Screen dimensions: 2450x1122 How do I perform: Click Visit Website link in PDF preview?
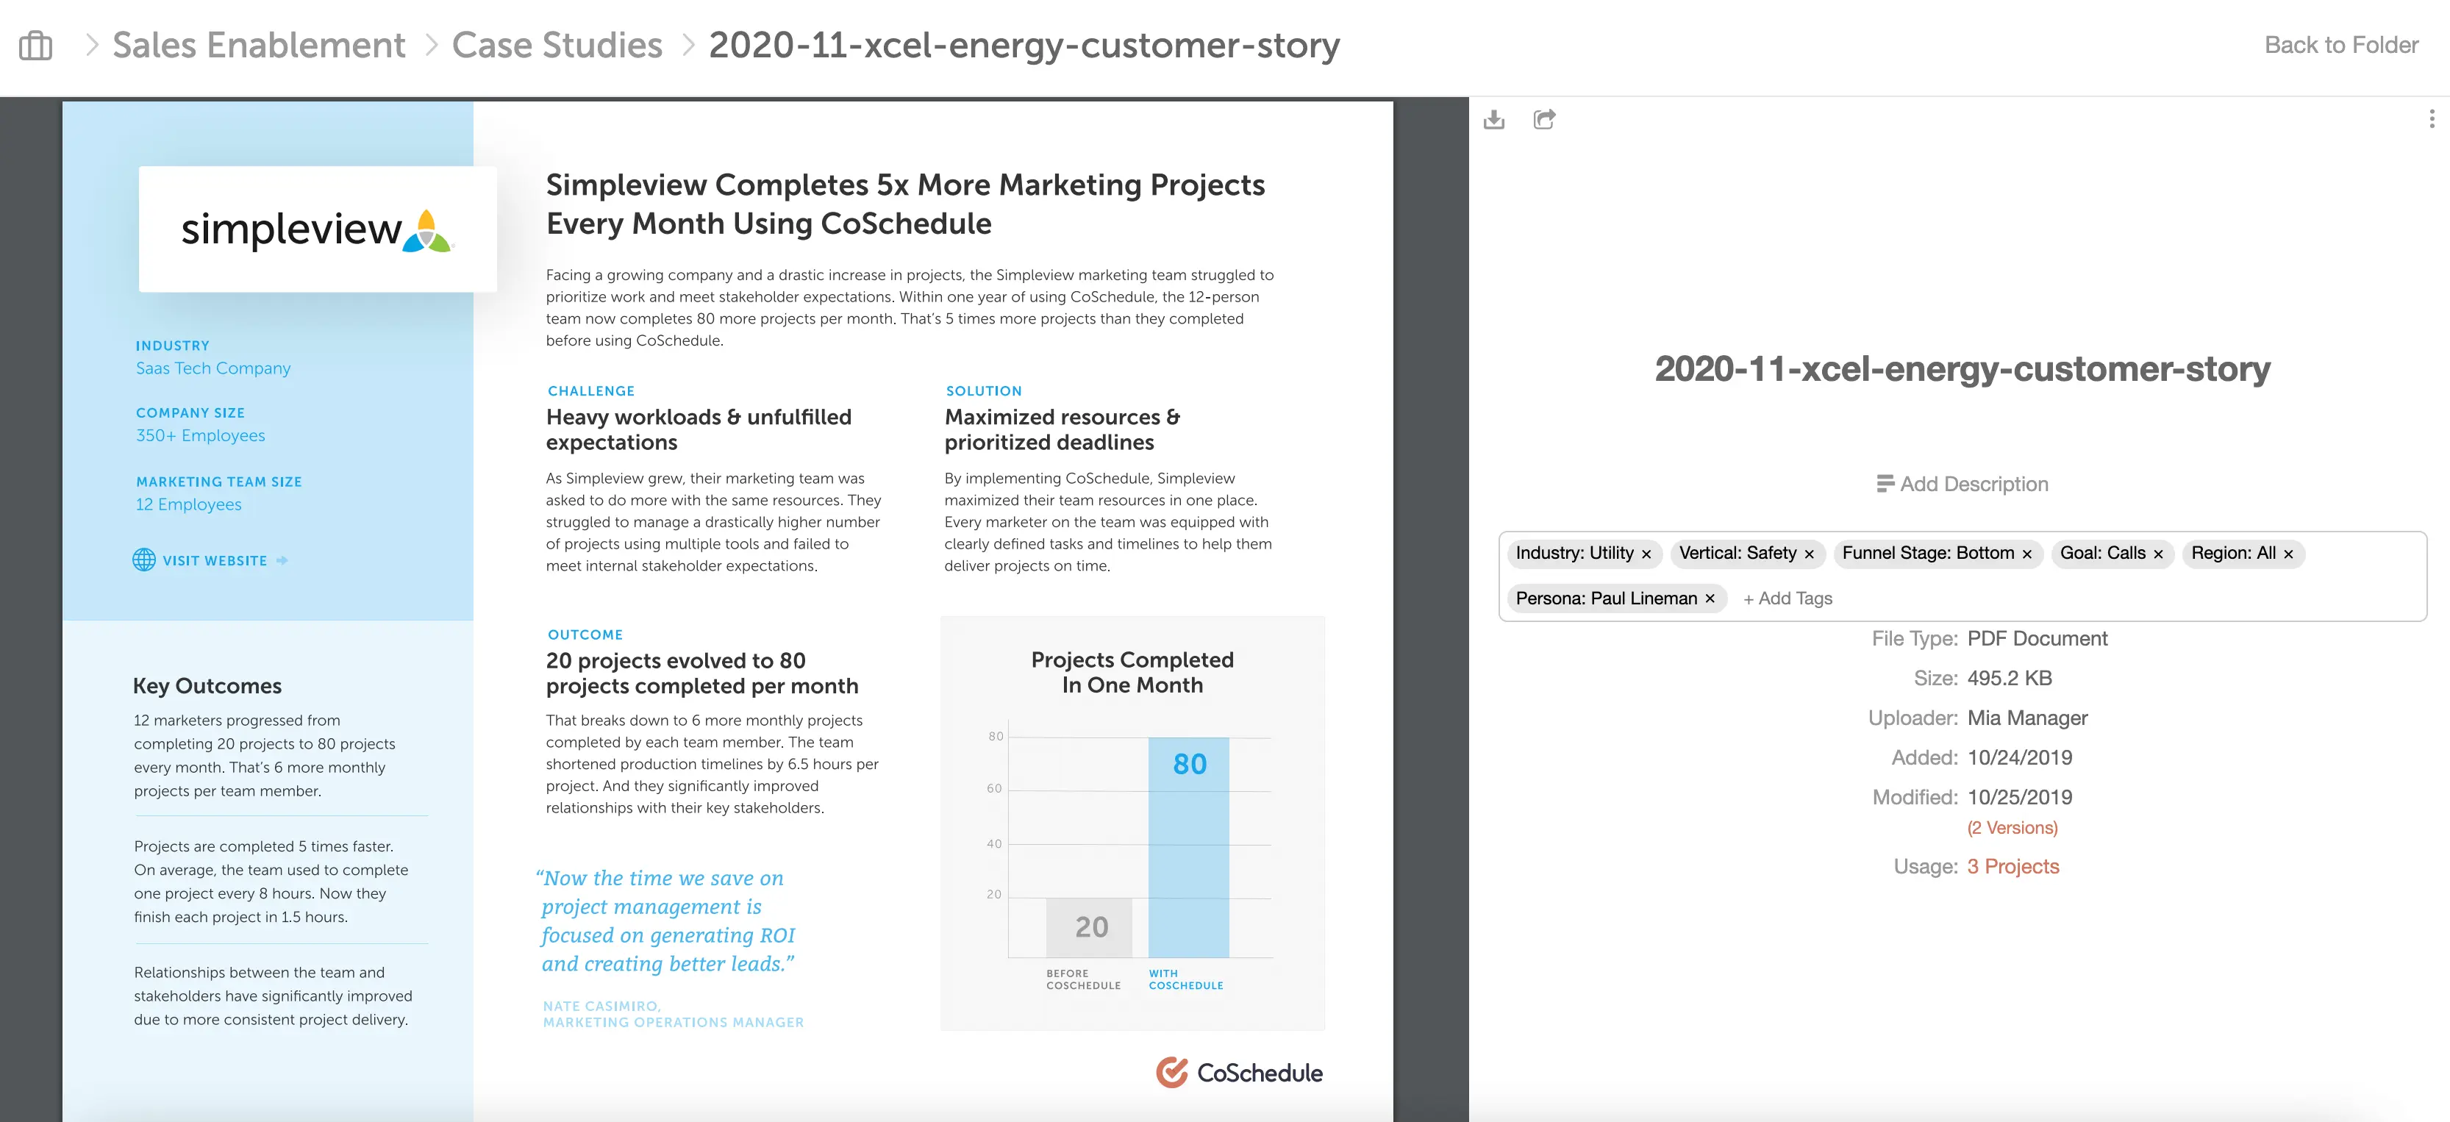point(215,561)
